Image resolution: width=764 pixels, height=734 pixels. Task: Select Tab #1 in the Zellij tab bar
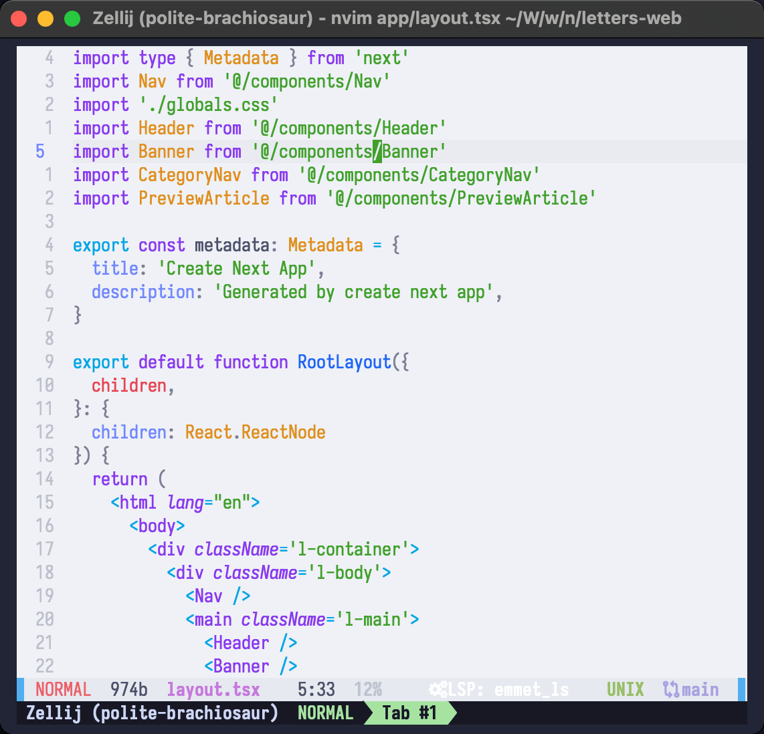coord(409,713)
